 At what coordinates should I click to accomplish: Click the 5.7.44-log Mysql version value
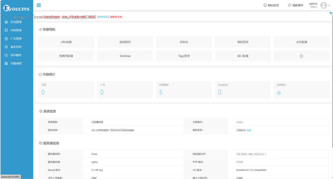[x=97, y=170]
